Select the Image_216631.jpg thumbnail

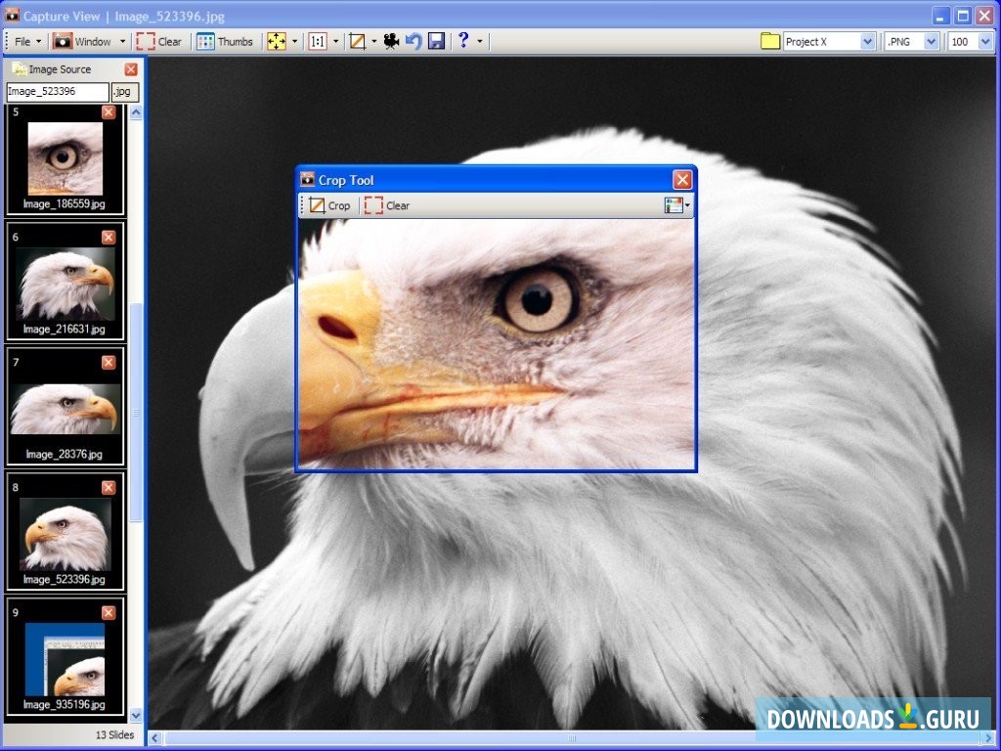(65, 285)
